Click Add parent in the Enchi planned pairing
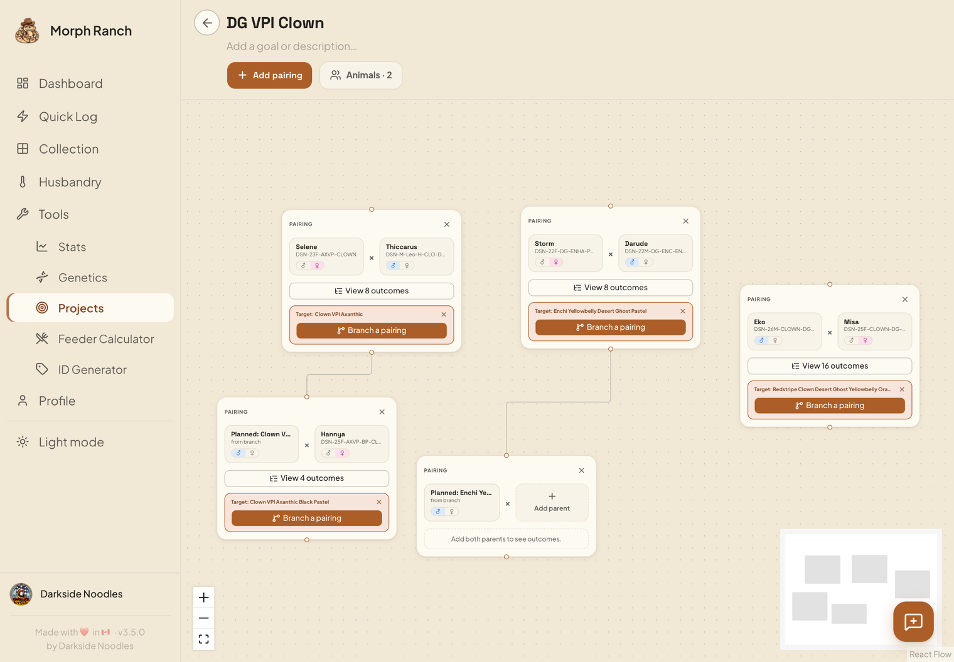Viewport: 954px width, 662px height. (x=552, y=502)
